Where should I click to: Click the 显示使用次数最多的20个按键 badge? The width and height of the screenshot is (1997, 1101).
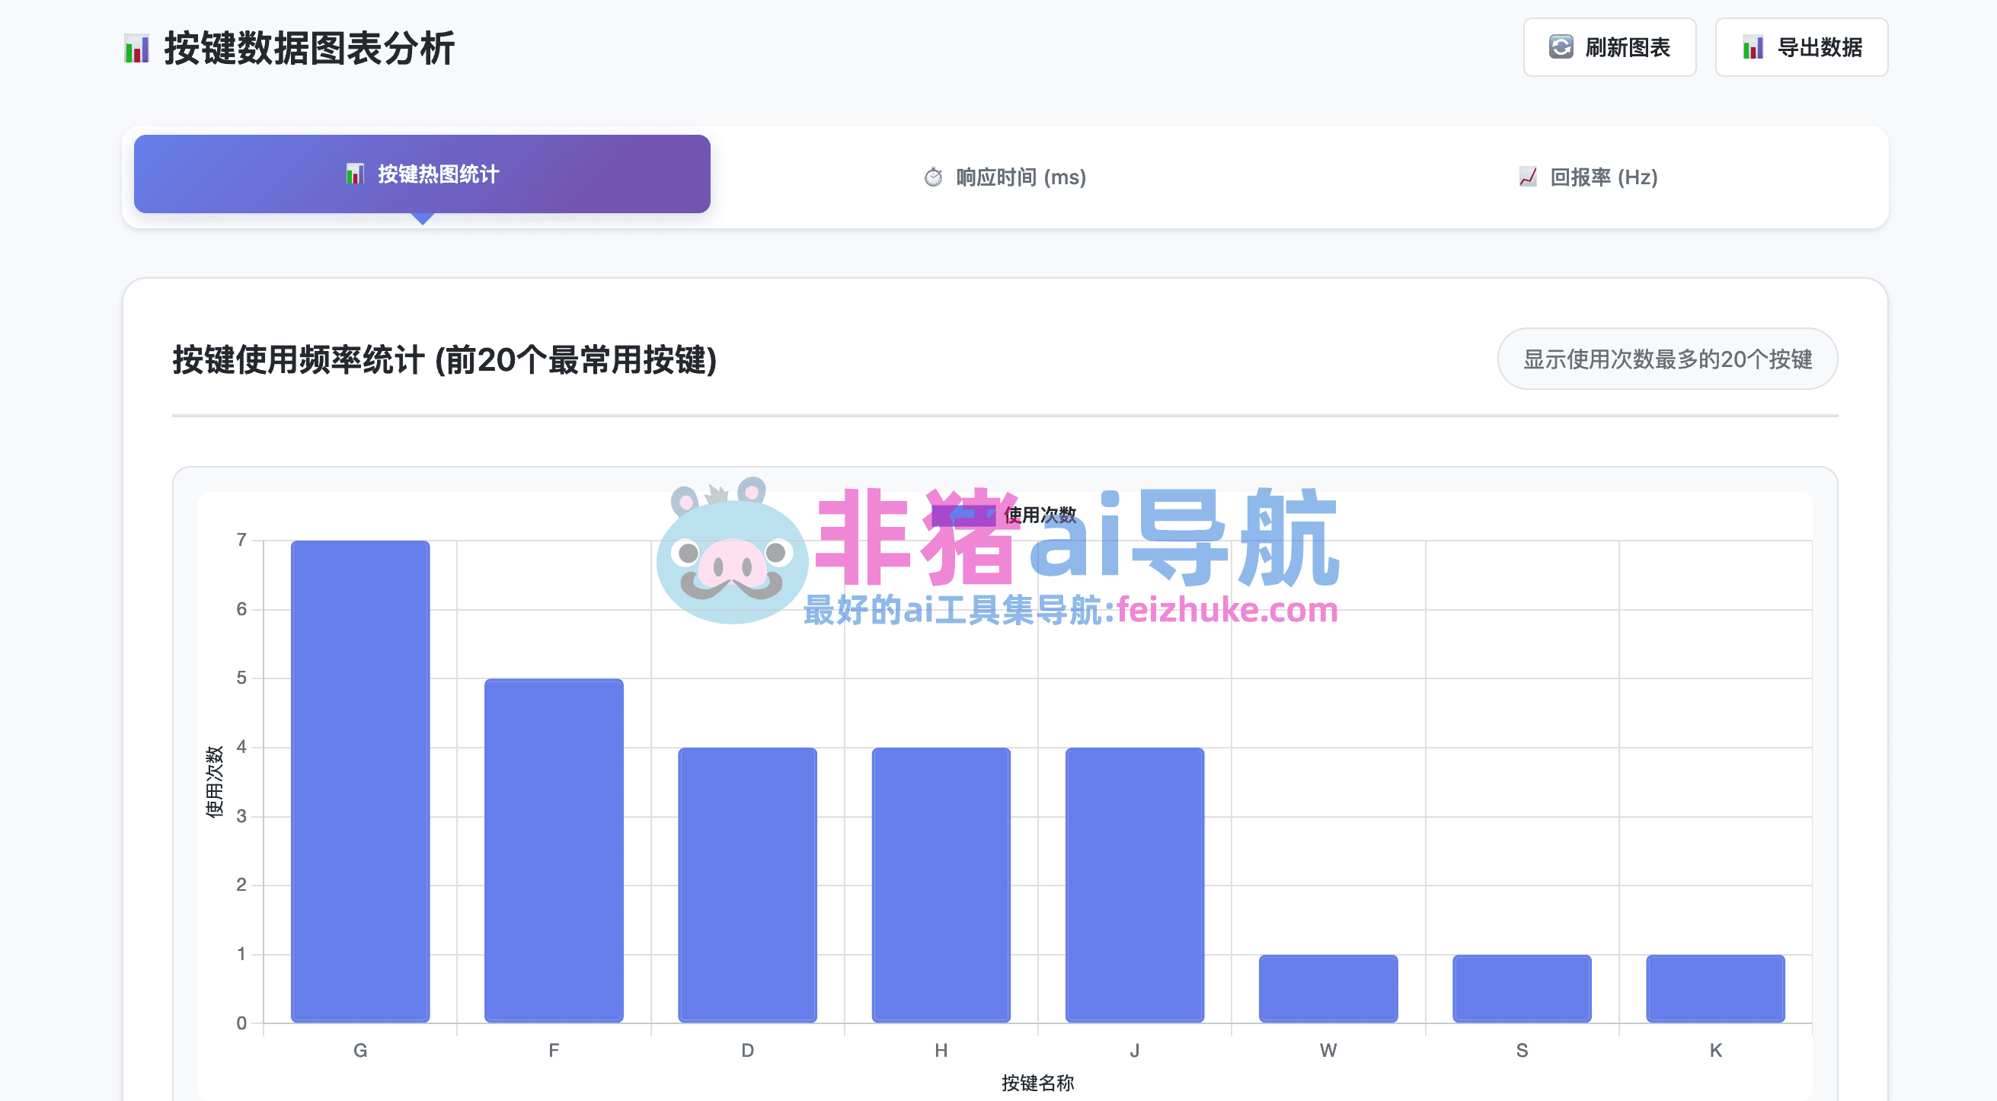(x=1666, y=359)
